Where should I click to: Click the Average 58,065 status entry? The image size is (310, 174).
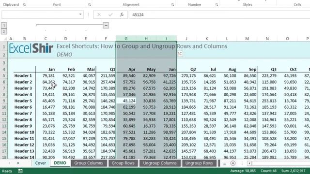tap(243, 171)
